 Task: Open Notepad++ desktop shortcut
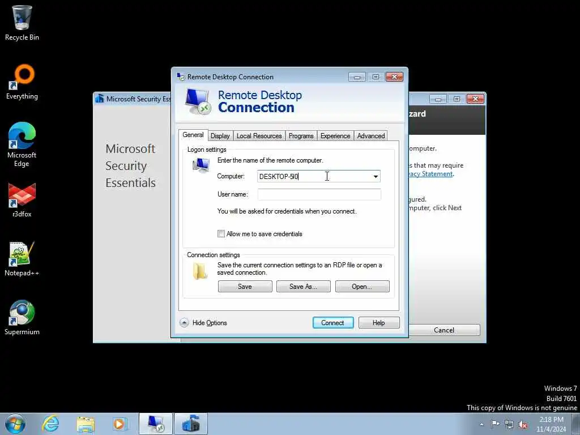(22, 259)
